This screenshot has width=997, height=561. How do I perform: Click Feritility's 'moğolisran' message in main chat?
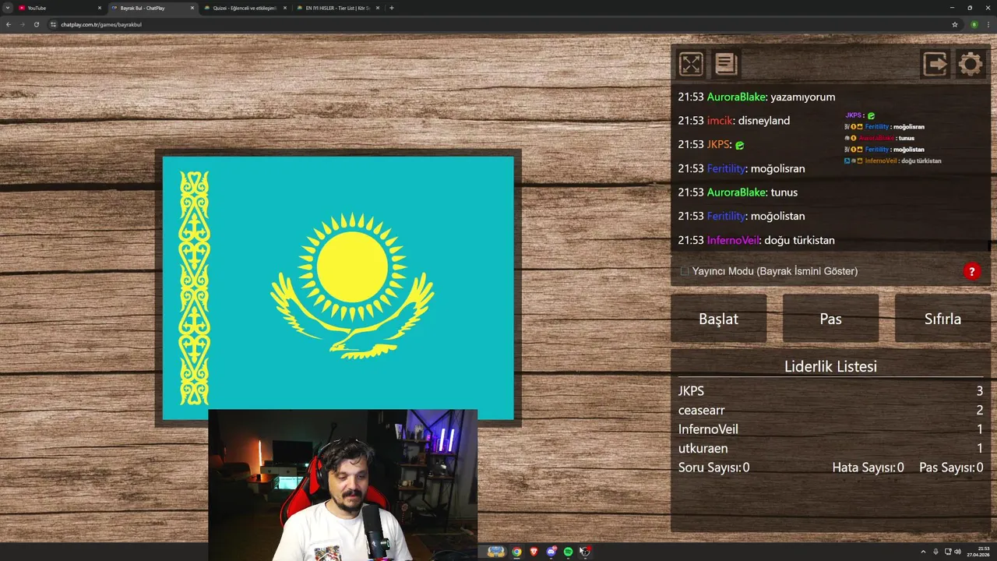click(742, 168)
